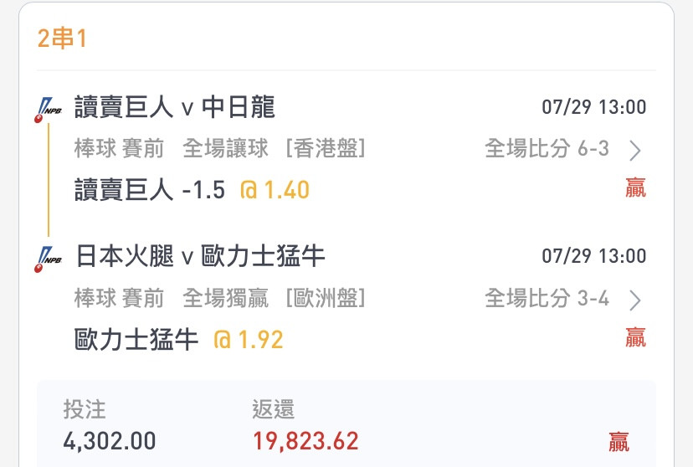The image size is (693, 467).
Task: Click the @1.40 odds value
Action: (x=275, y=190)
